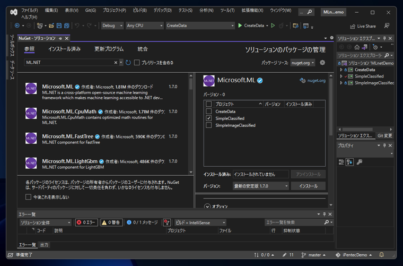Click the iPentecDemo repository status button

pos(354,255)
